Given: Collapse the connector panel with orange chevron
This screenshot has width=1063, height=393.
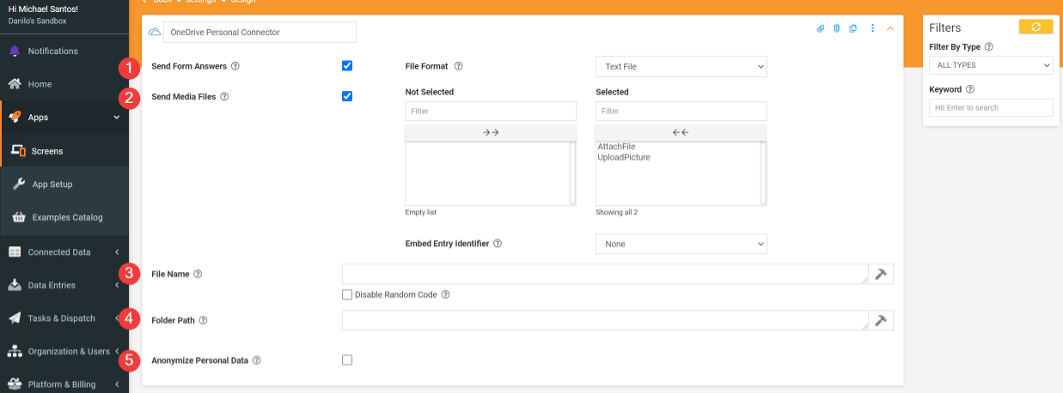Looking at the screenshot, I should click(890, 28).
